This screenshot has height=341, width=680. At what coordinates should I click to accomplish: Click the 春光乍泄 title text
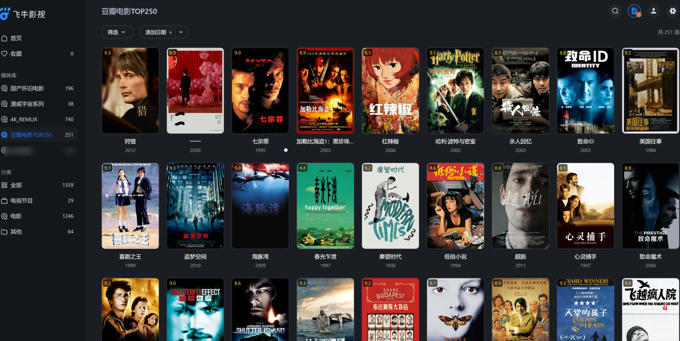coord(325,256)
